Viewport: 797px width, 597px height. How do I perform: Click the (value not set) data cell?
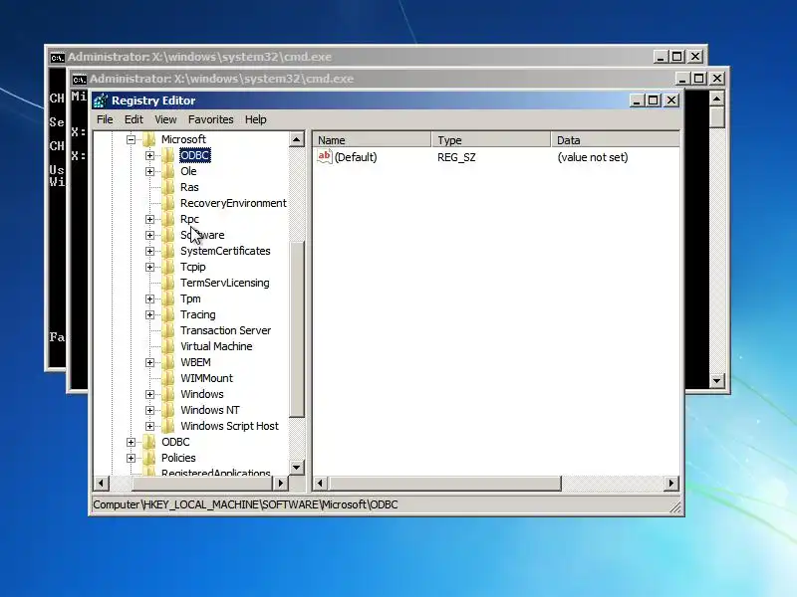pos(593,157)
